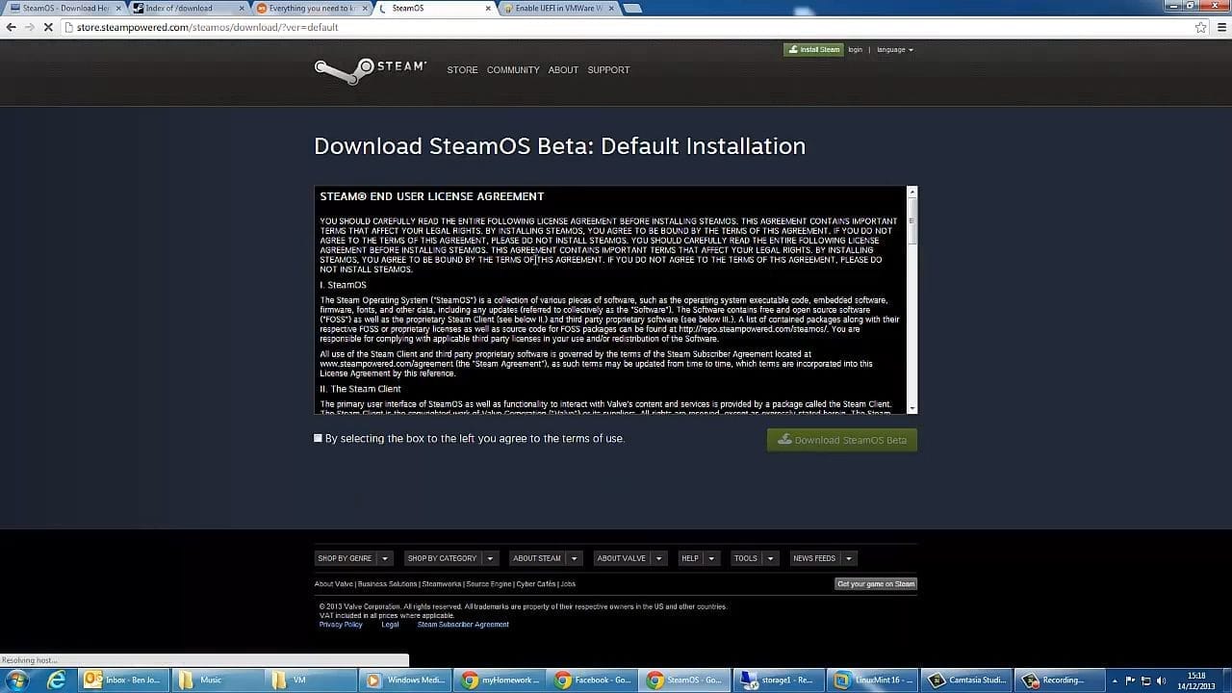Viewport: 1232px width, 693px height.
Task: Click the Download SteamOS Beta button
Action: [841, 440]
